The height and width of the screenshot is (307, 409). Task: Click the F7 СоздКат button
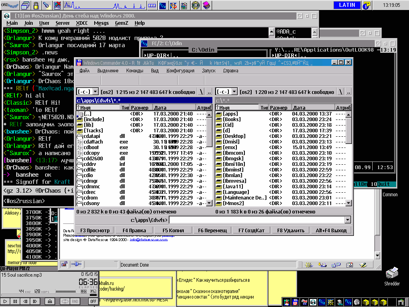[x=251, y=230]
